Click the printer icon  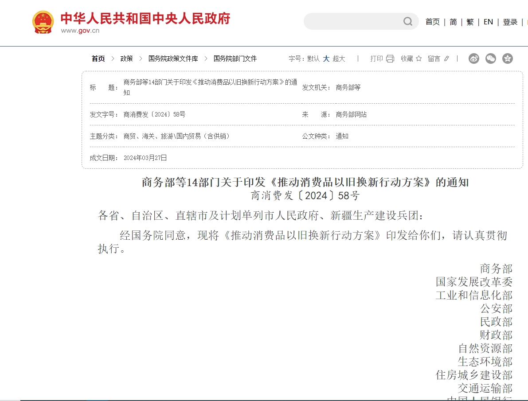pyautogui.click(x=390, y=58)
